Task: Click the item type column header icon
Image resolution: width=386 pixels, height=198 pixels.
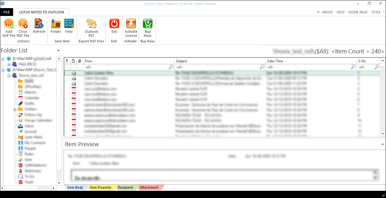Action: coord(73,61)
